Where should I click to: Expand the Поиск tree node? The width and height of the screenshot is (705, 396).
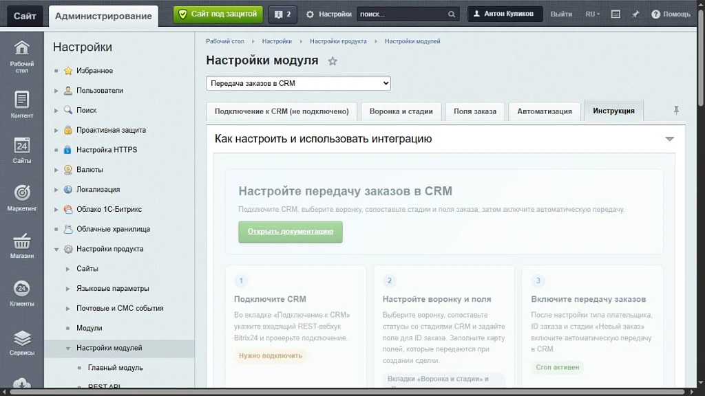tap(56, 111)
